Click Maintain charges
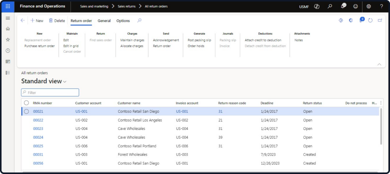 coord(132,40)
